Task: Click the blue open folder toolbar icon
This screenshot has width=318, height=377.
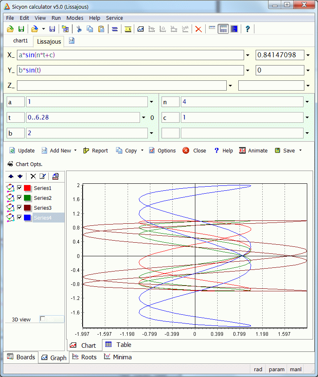Action: 35,29
